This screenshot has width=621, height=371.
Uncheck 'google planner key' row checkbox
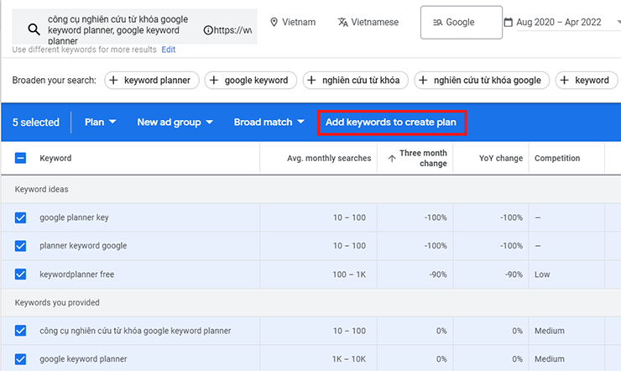(x=21, y=217)
